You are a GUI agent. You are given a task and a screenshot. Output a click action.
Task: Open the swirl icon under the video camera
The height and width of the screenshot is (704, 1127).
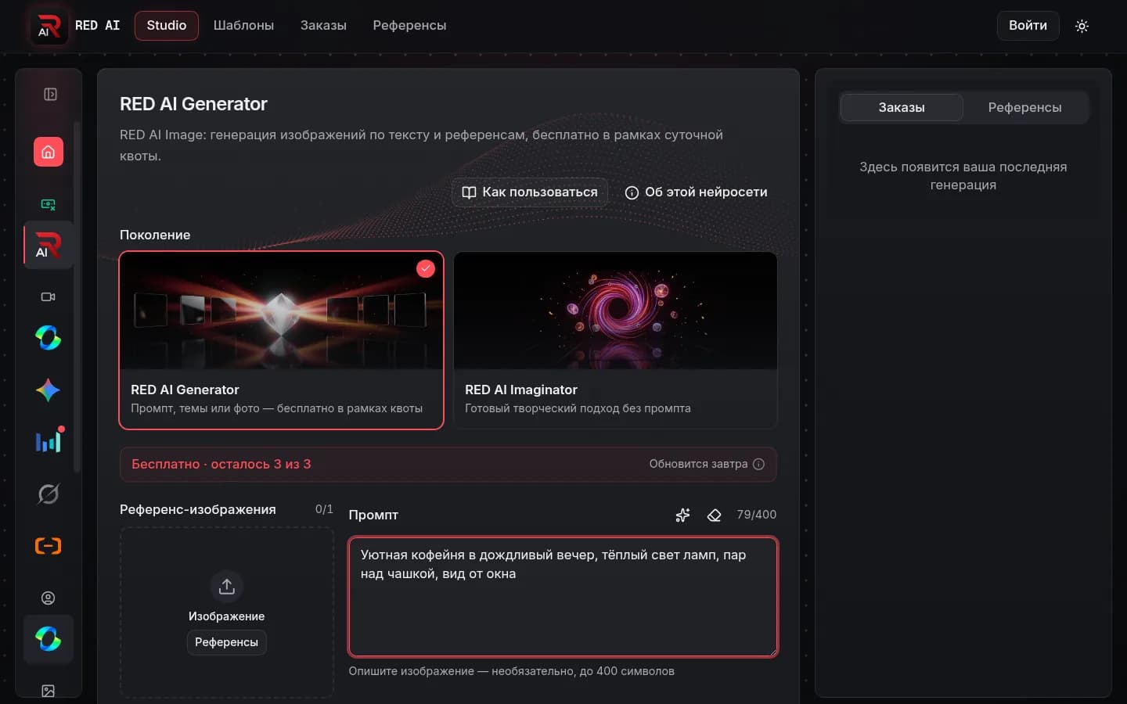[49, 338]
